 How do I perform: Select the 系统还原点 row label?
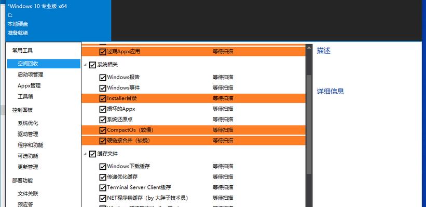coord(120,120)
